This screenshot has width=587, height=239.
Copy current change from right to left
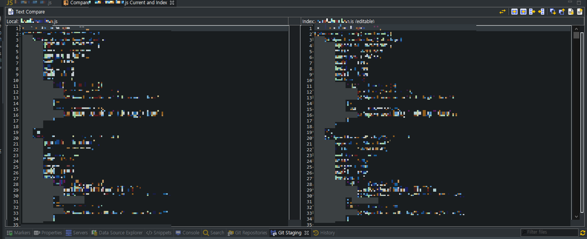(541, 12)
